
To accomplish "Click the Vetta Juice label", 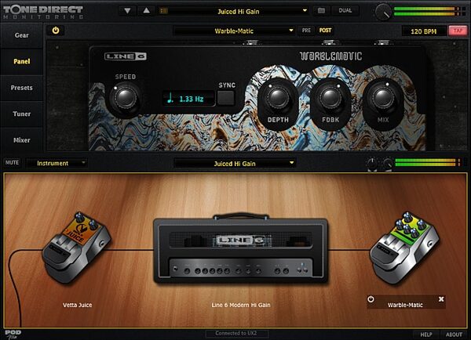I will (x=78, y=305).
